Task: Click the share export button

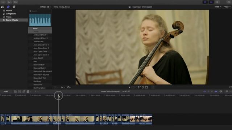Action: coord(229,2)
